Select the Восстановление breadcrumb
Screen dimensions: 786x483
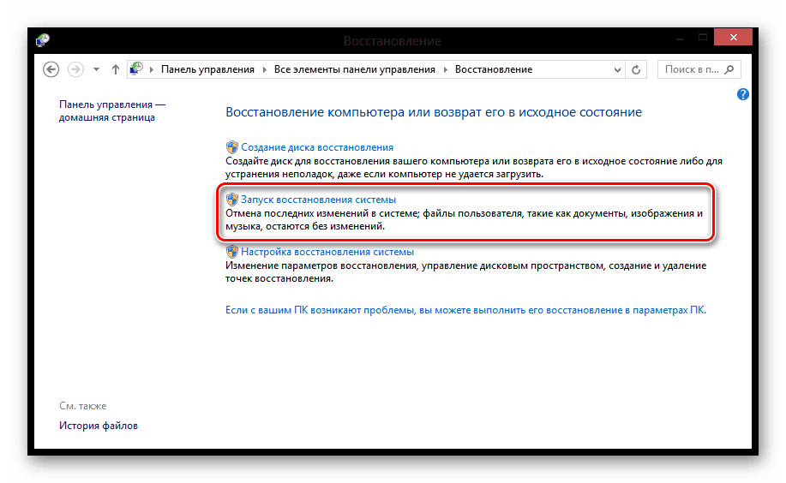coord(494,69)
